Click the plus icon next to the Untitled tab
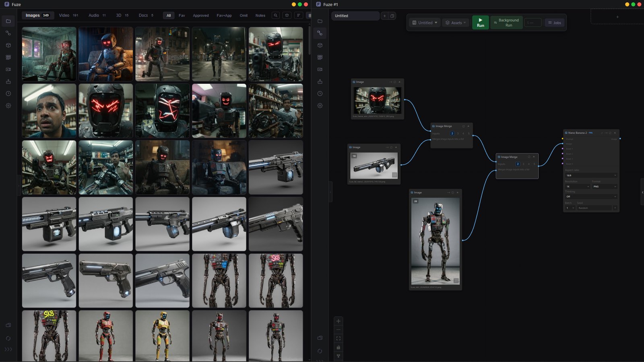 385,16
